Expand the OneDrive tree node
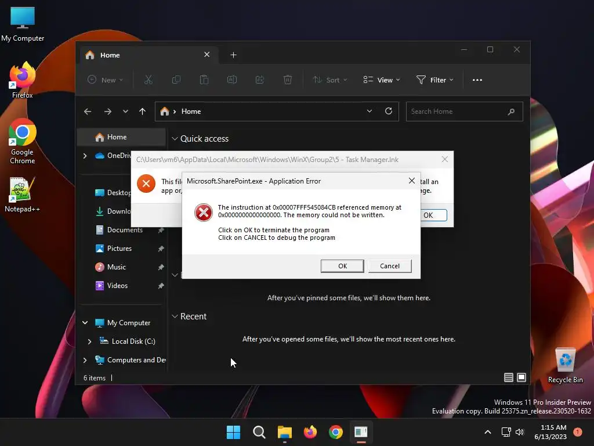The image size is (594, 446). pyautogui.click(x=85, y=156)
